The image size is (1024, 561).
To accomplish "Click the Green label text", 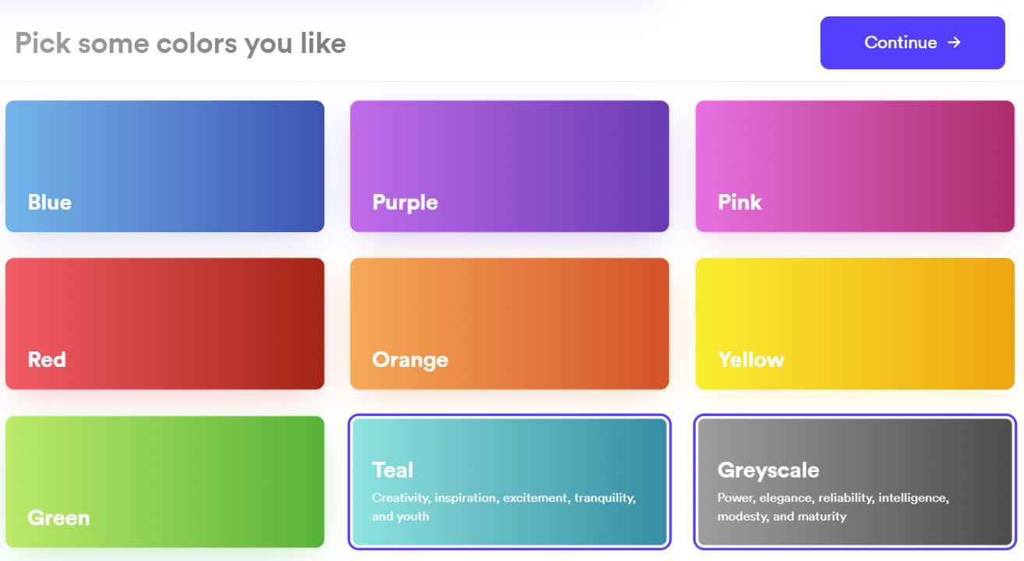I will click(58, 518).
